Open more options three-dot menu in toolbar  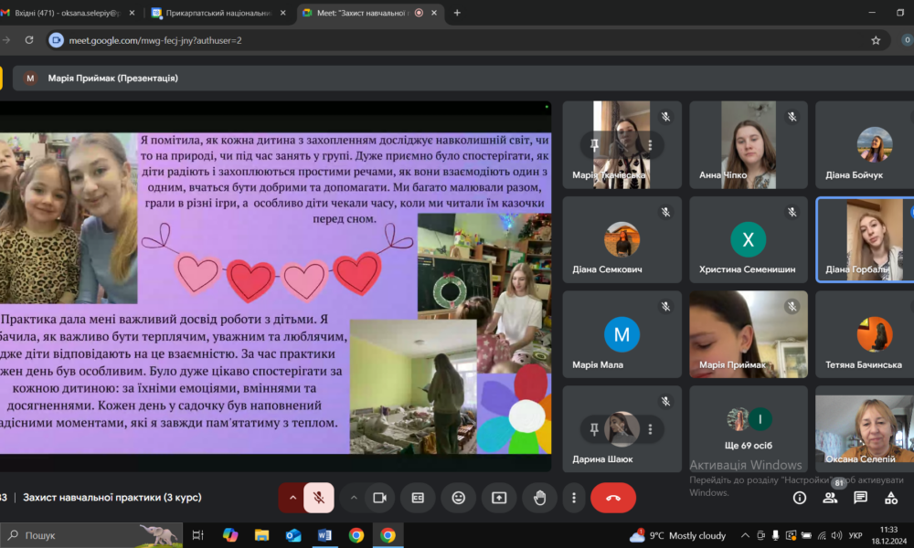(574, 498)
